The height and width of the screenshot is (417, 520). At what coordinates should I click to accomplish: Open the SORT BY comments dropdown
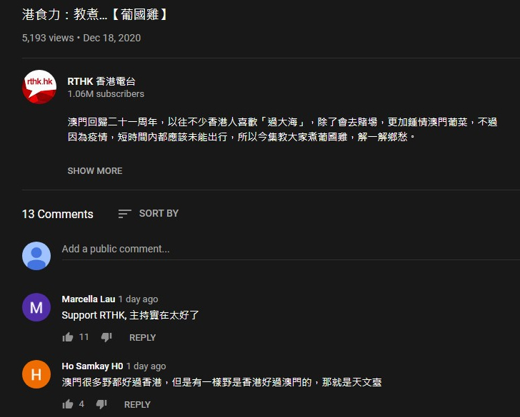tap(149, 214)
